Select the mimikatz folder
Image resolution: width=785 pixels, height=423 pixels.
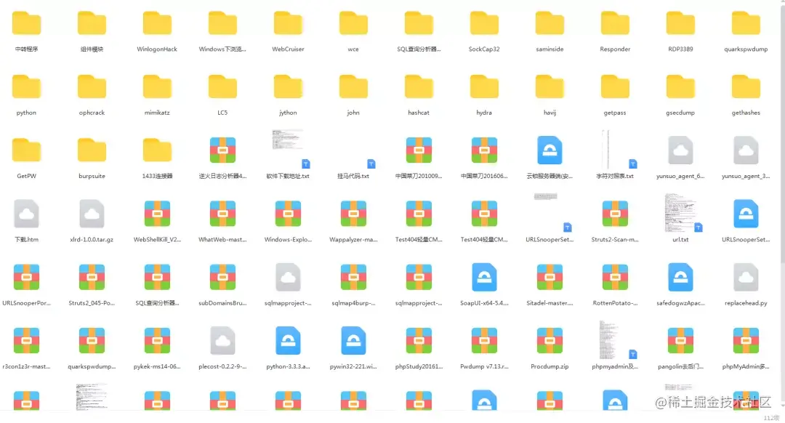(157, 87)
